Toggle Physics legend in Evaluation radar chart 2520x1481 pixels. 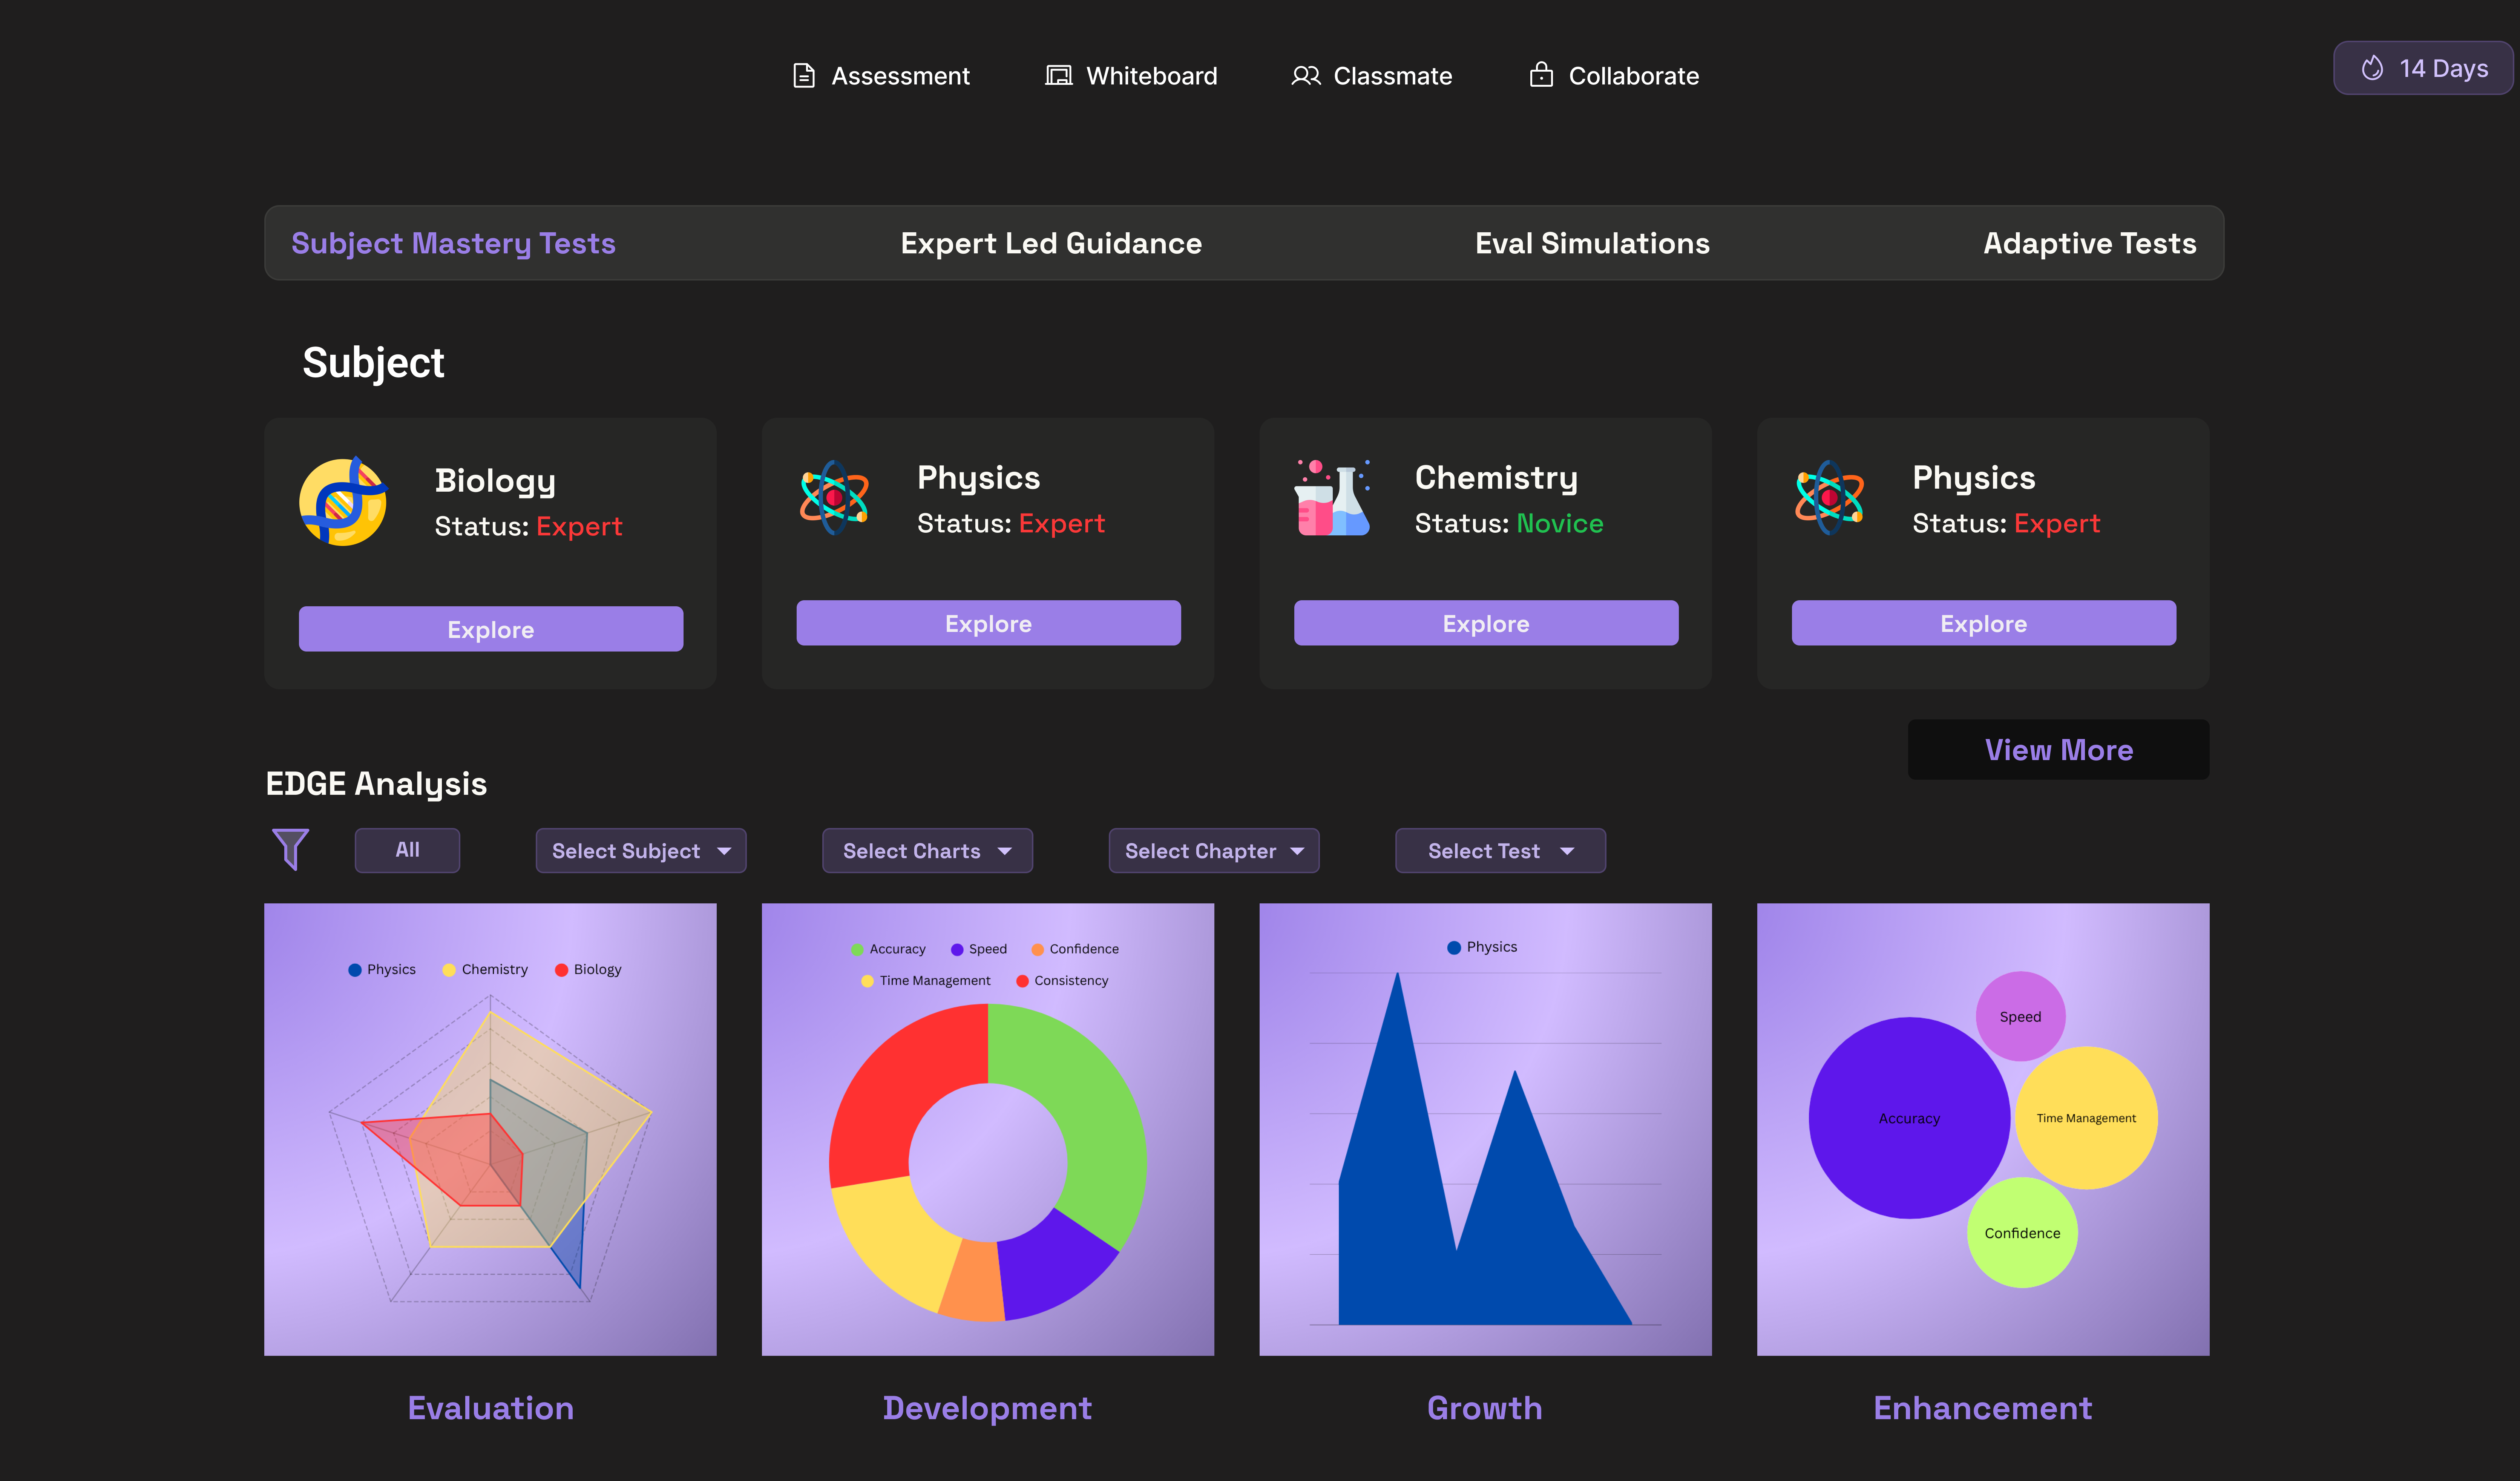[x=381, y=970]
